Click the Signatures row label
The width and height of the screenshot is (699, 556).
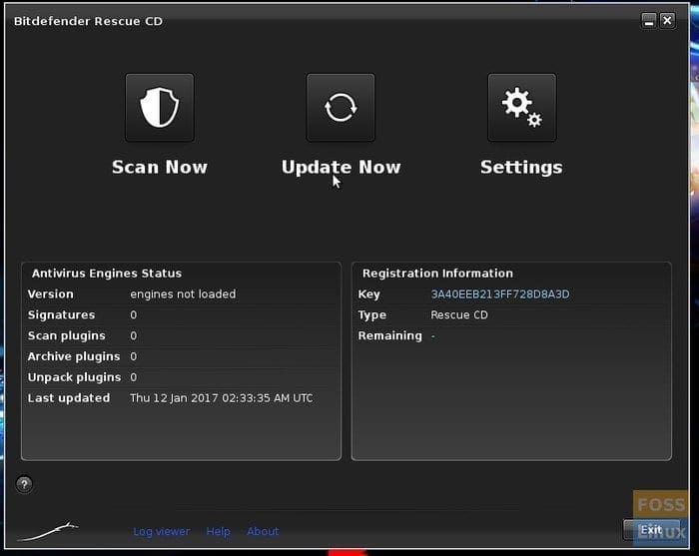coord(61,315)
